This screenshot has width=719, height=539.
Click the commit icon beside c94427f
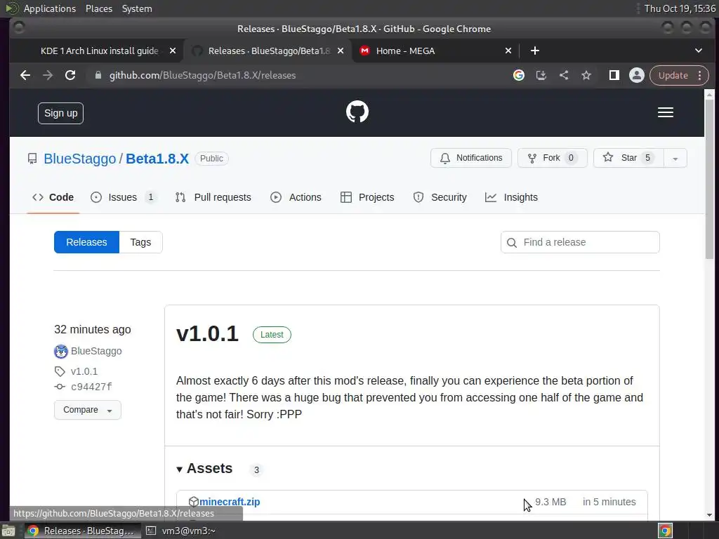[60, 387]
